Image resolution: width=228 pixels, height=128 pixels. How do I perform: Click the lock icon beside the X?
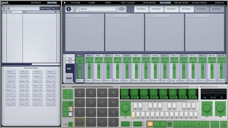coord(8,8)
